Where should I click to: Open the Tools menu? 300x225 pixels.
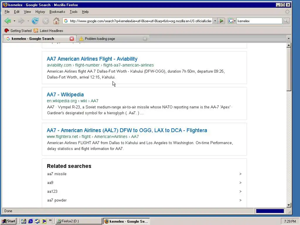coord(74,12)
